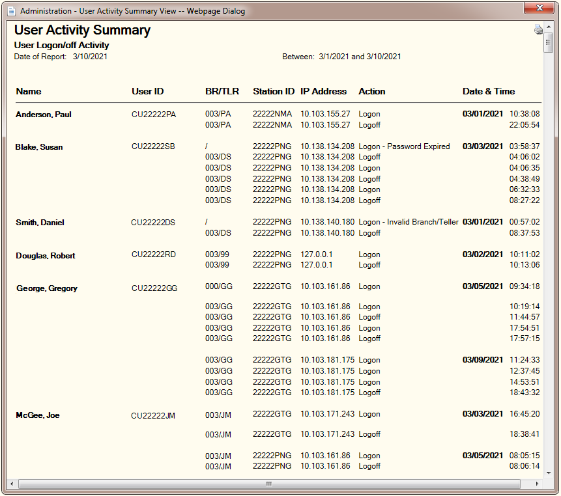Click the 03/02/2021 date for Douglas
The width and height of the screenshot is (561, 496).
(x=483, y=255)
